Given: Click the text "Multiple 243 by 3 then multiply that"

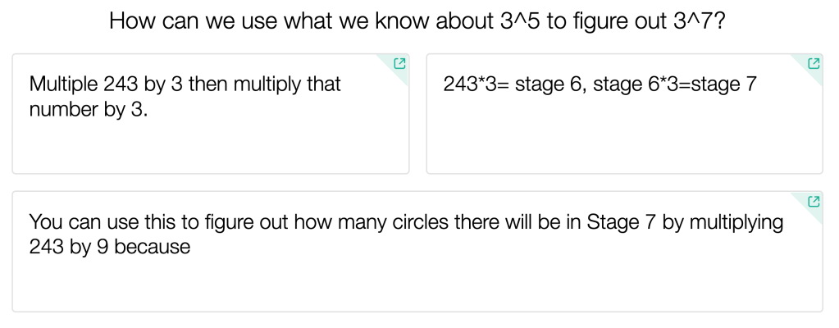Looking at the screenshot, I should coord(185,84).
